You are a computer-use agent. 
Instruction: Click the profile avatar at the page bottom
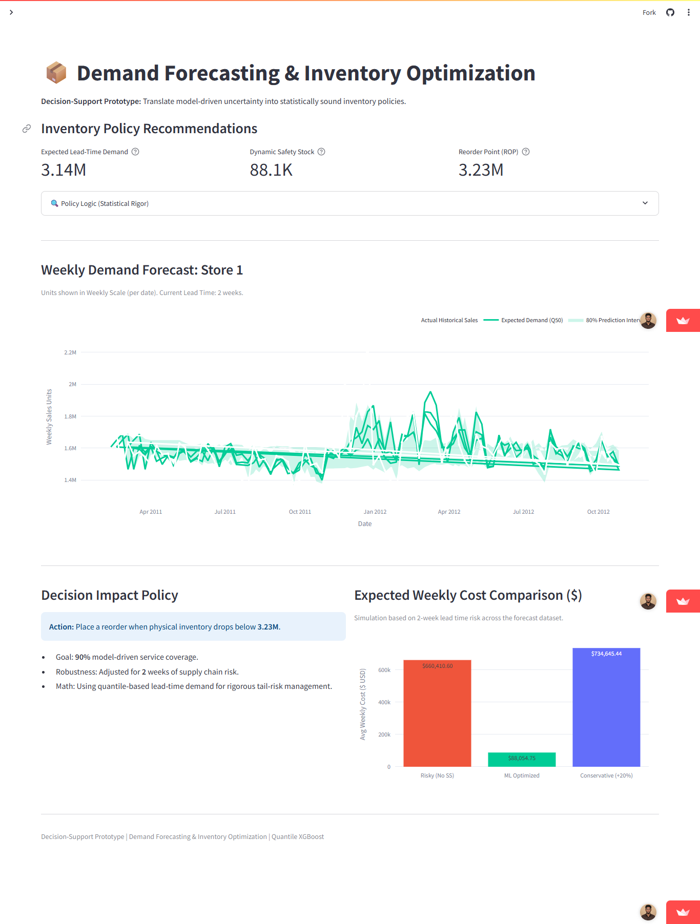click(648, 912)
